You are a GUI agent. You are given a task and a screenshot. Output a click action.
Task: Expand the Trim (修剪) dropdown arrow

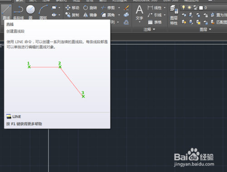pos(119,8)
